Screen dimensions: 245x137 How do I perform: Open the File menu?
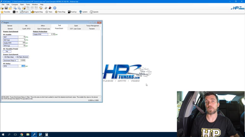3,5
